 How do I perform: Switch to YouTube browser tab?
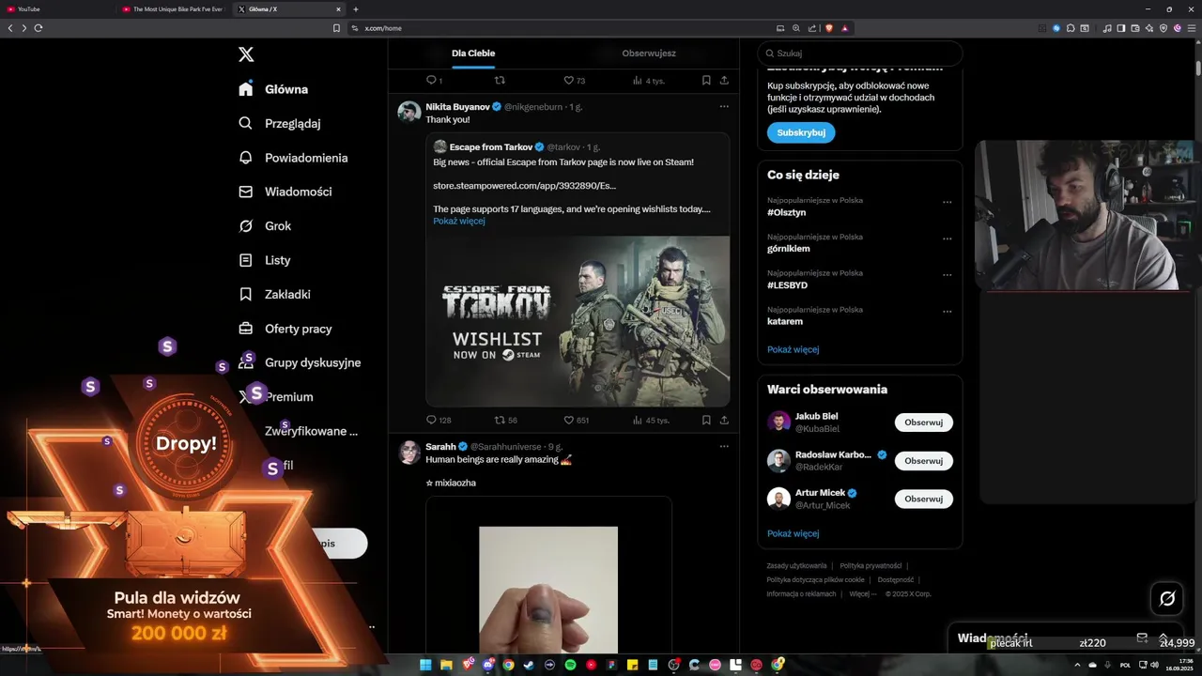tap(58, 8)
